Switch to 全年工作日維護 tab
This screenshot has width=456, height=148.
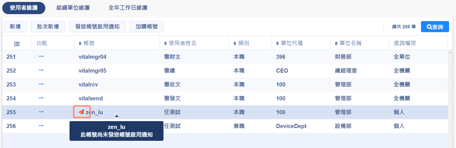[128, 8]
